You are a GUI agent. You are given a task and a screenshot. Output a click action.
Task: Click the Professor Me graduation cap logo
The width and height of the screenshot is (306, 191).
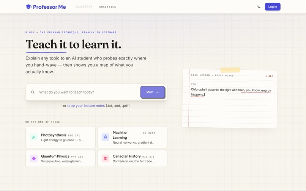(28, 7)
